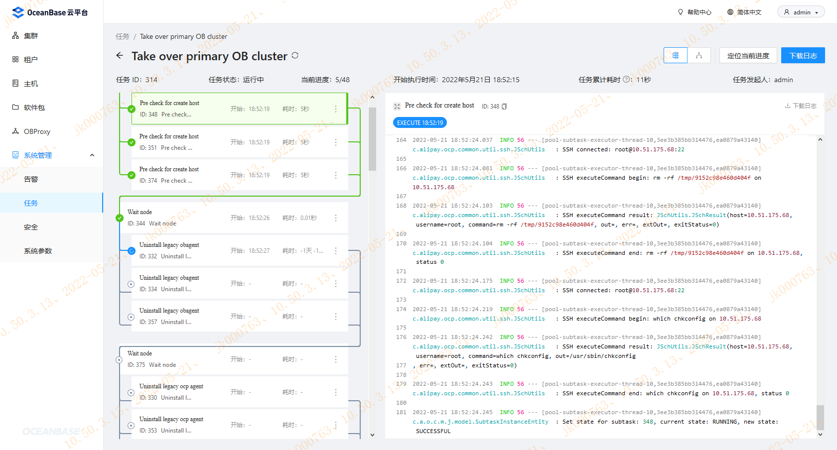Open more options for subtask ID 374
This screenshot has width=837, height=450.
tap(336, 175)
